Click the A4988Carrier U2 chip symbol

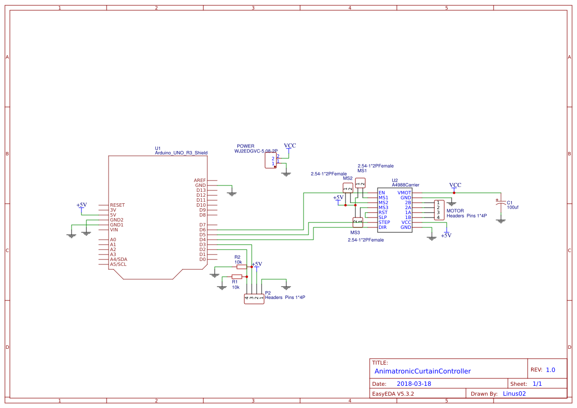(394, 210)
